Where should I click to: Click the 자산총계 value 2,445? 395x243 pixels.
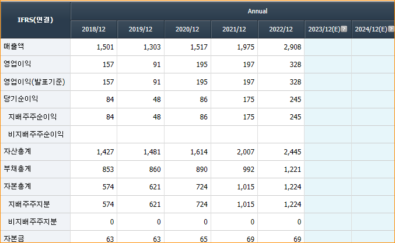292,152
